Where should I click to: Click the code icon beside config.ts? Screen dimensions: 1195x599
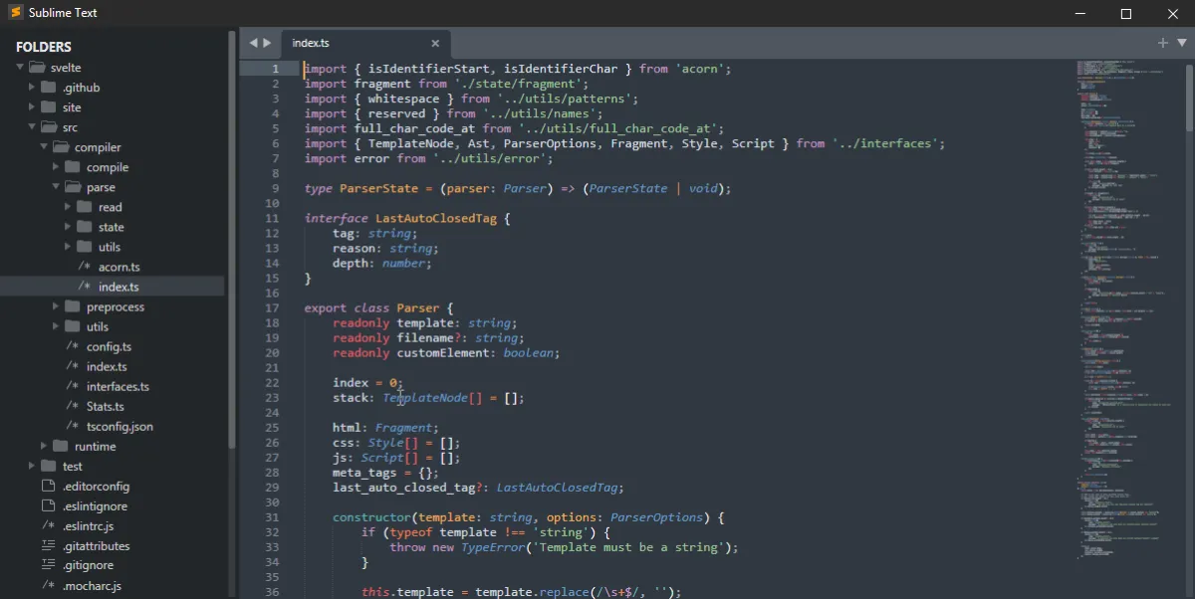point(72,346)
